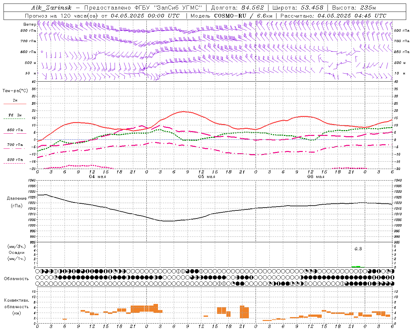411x329 pixels.
Task: Click the Ветер panel label
Action: pos(30,24)
